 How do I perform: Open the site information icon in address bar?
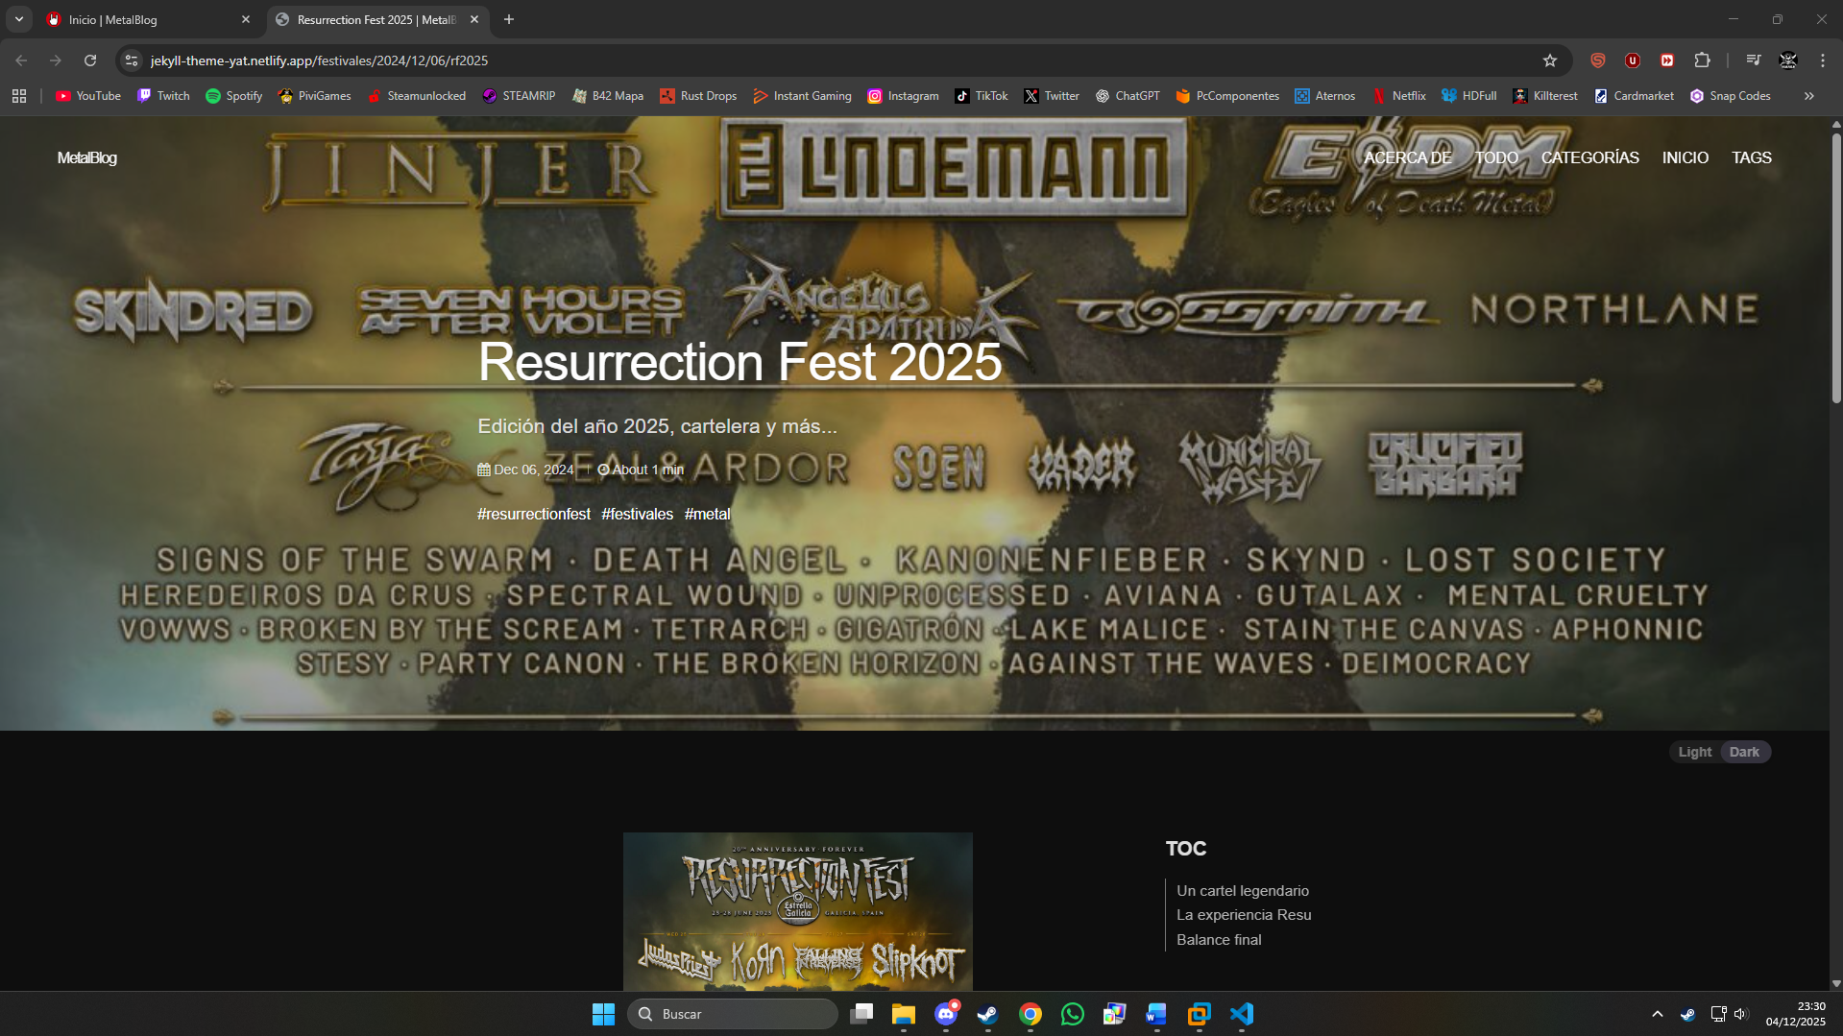[132, 60]
